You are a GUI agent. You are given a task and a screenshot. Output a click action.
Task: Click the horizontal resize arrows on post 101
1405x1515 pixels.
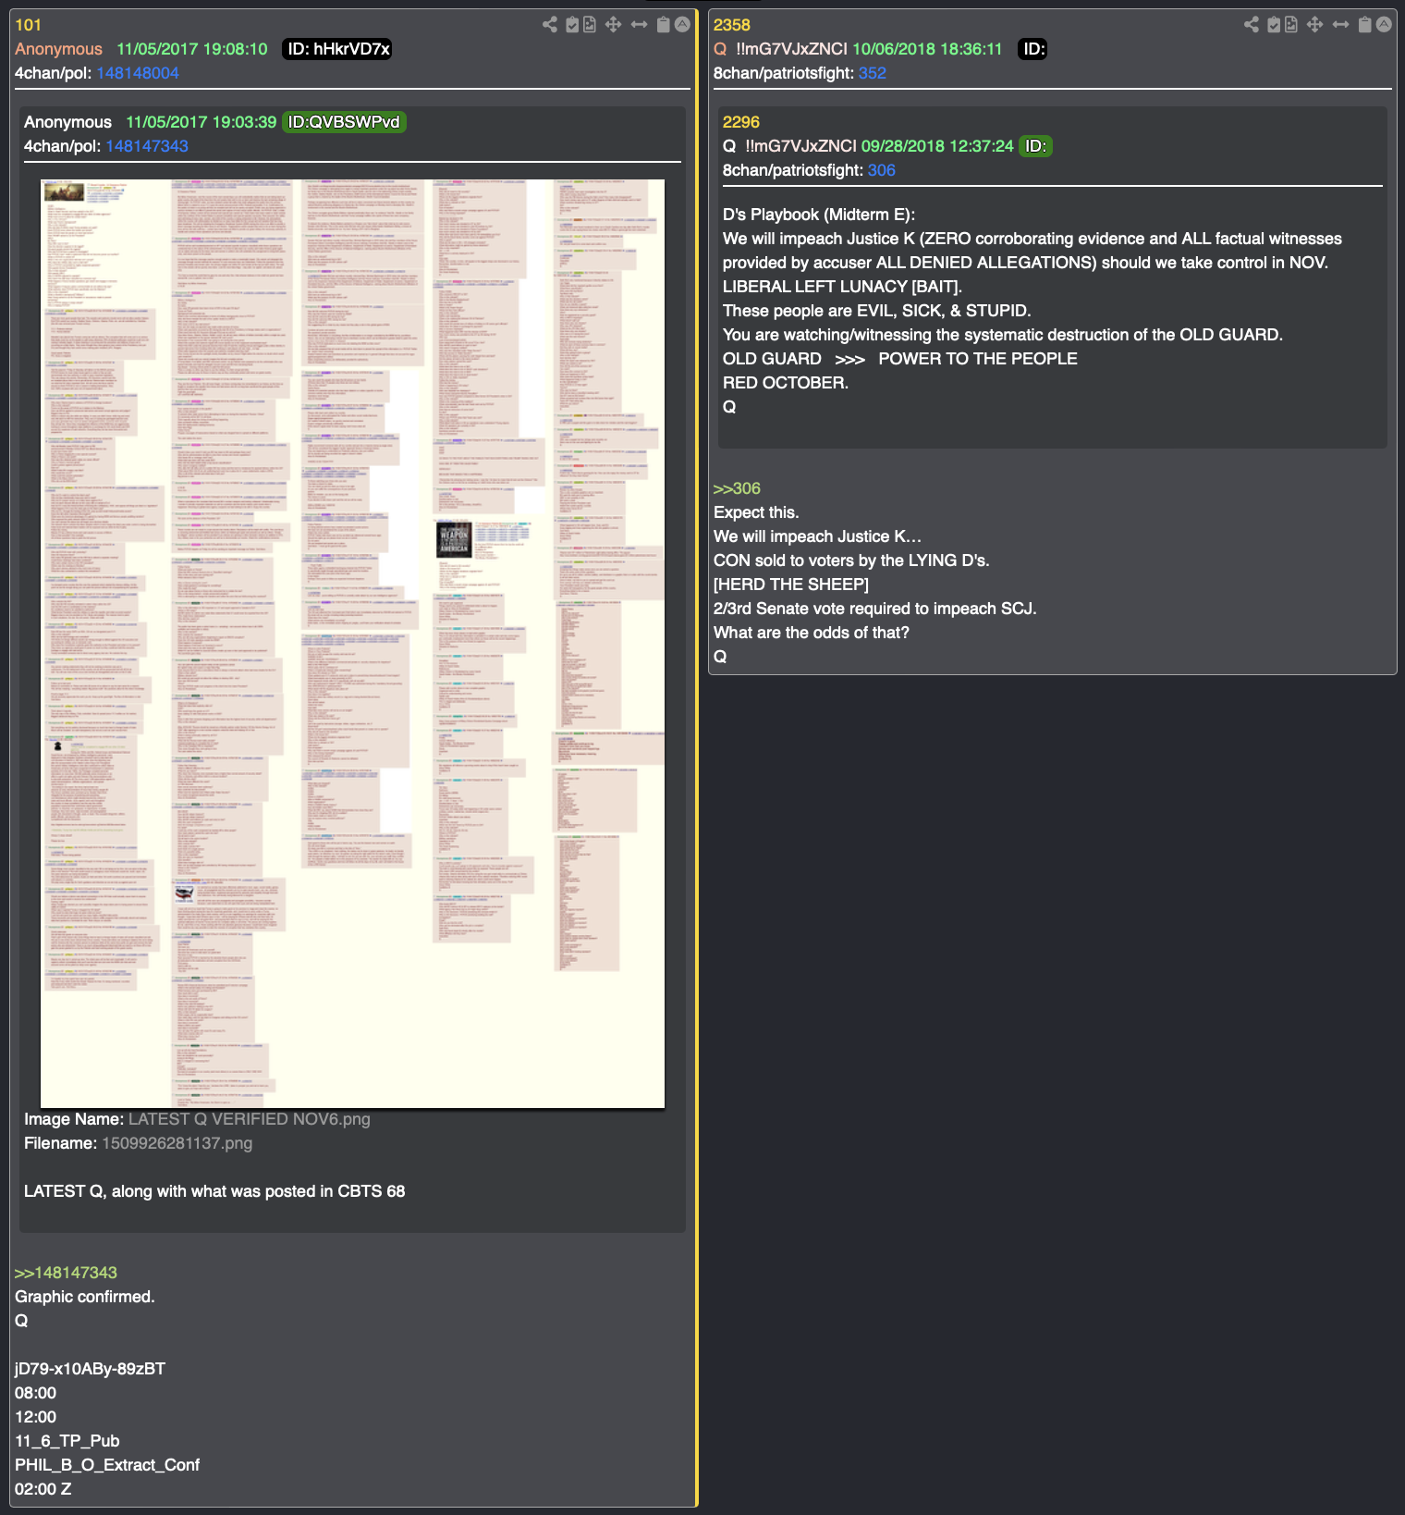[x=639, y=25]
